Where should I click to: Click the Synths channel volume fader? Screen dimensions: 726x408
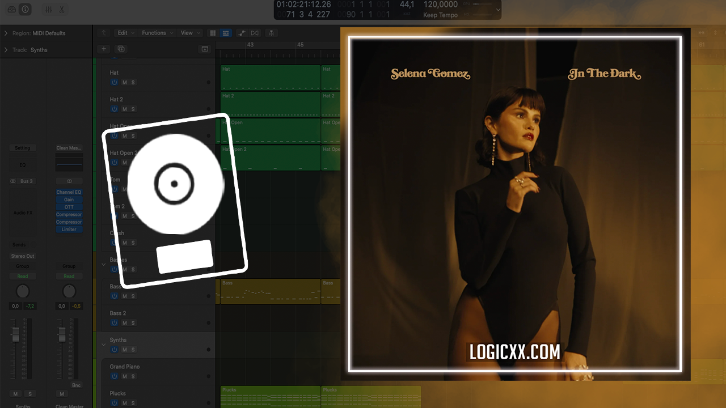[15, 334]
